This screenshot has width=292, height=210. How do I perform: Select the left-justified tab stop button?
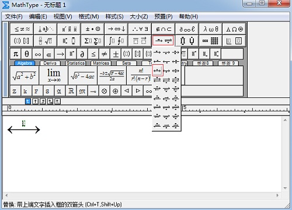(28, 101)
